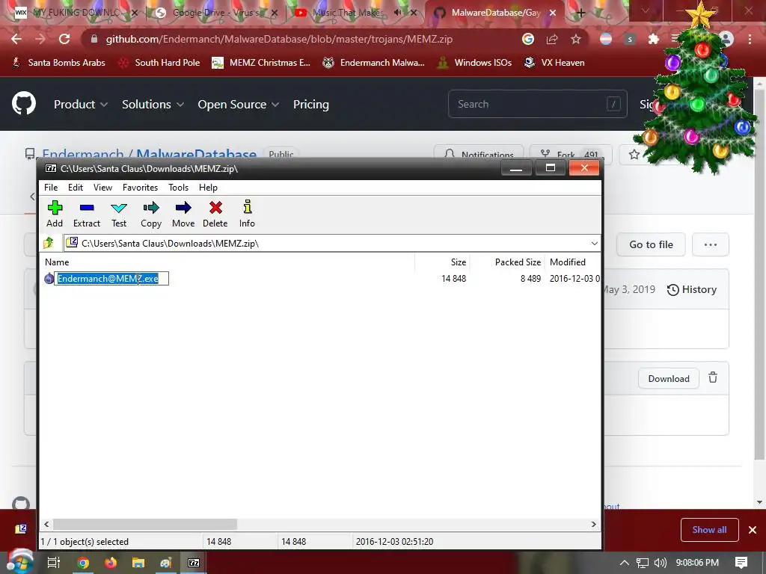
Task: Click the Add toolbar icon in 7-Zip
Action: pos(55,214)
